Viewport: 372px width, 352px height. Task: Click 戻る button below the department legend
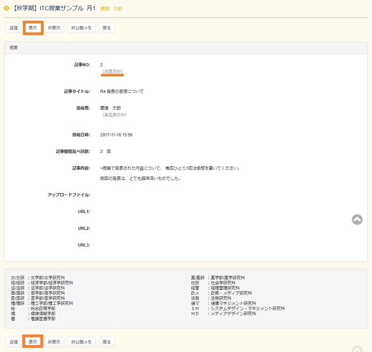107,342
